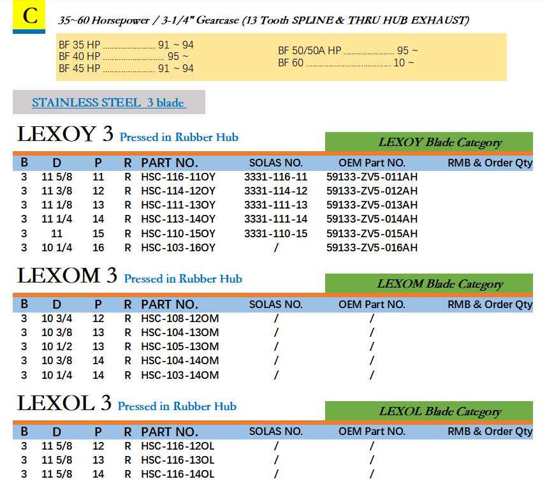Select SOLAS number 3331-110-15
Viewport: 547px width, 486px height.
tap(275, 233)
